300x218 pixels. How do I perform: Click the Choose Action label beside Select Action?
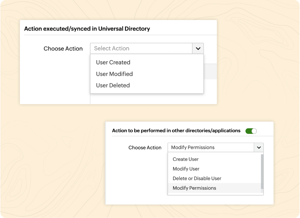[63, 49]
